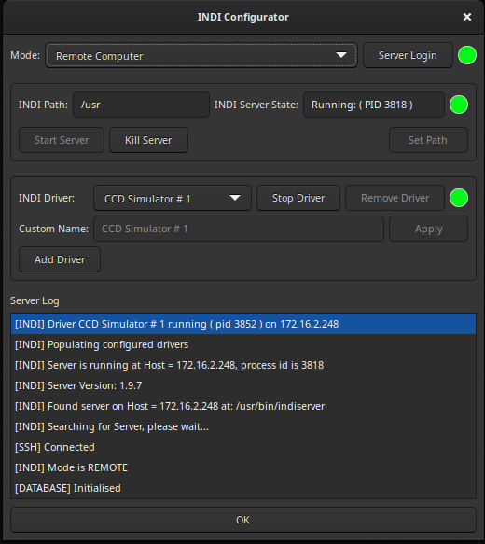The height and width of the screenshot is (544, 485).
Task: Click the green INDI Driver status indicator
Action: pyautogui.click(x=459, y=198)
